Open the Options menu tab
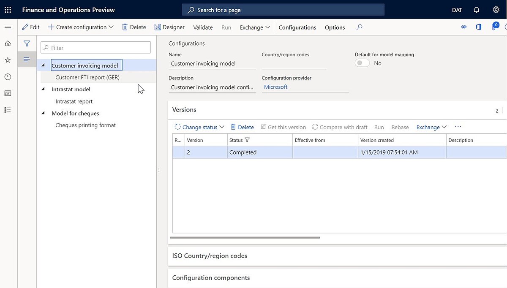The width and height of the screenshot is (507, 288). (x=335, y=27)
